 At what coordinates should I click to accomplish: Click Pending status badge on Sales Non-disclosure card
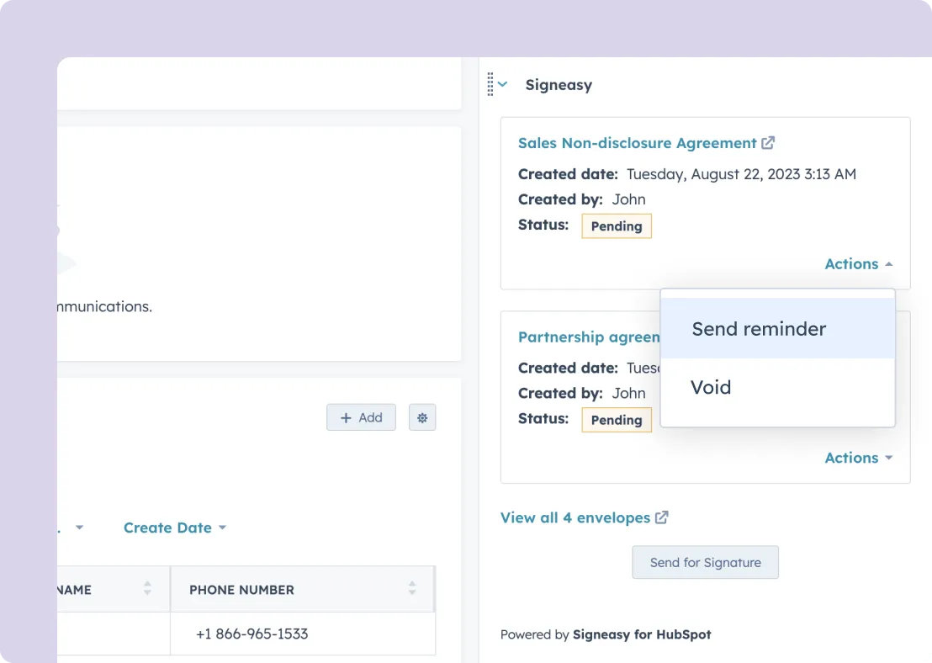[x=617, y=226]
